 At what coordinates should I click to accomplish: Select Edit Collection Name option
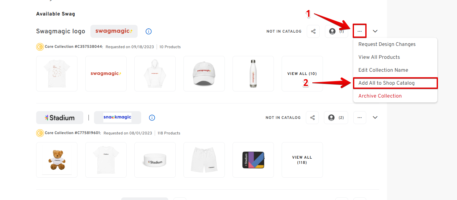point(383,70)
